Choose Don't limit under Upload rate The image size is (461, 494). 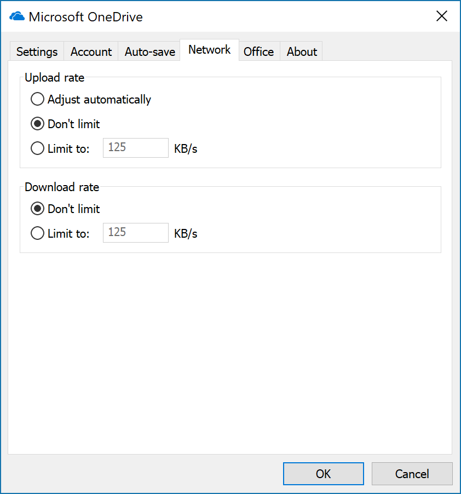click(37, 124)
